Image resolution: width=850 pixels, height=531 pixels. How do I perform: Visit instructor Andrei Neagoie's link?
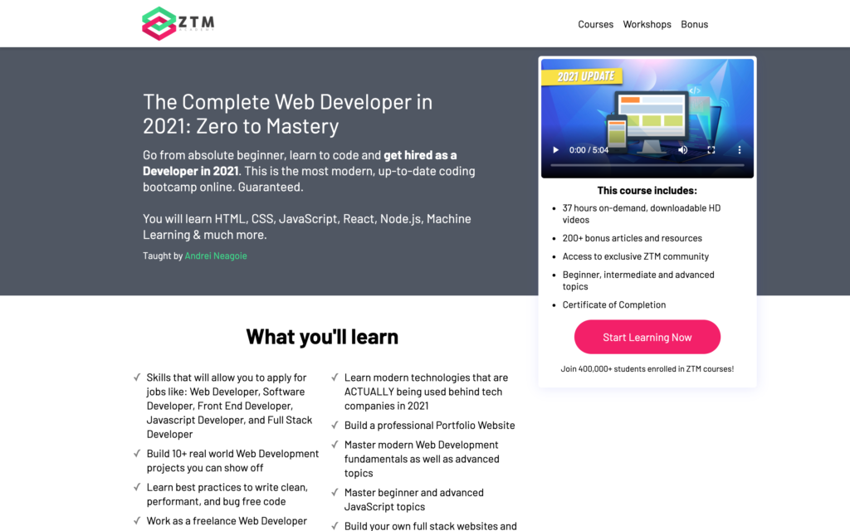click(x=215, y=256)
